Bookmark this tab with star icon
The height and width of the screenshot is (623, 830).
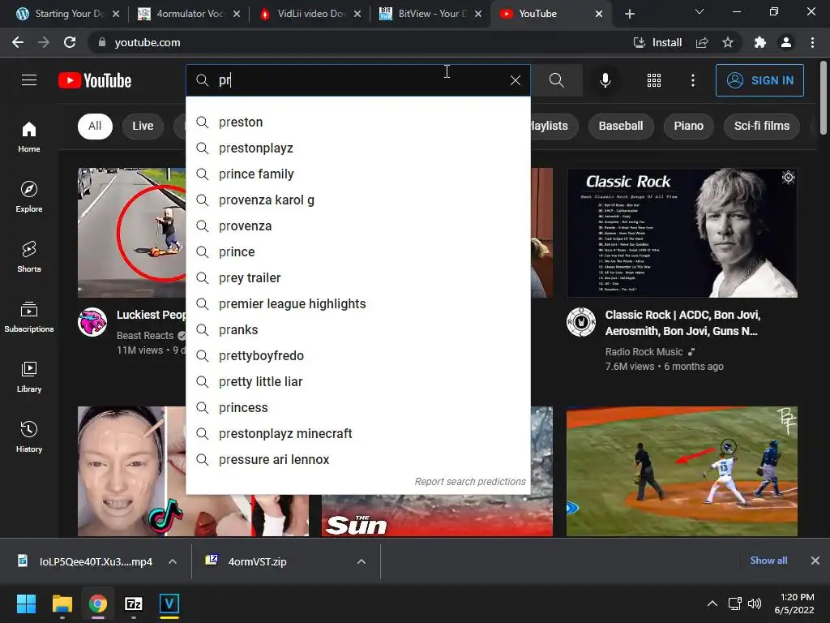(728, 42)
